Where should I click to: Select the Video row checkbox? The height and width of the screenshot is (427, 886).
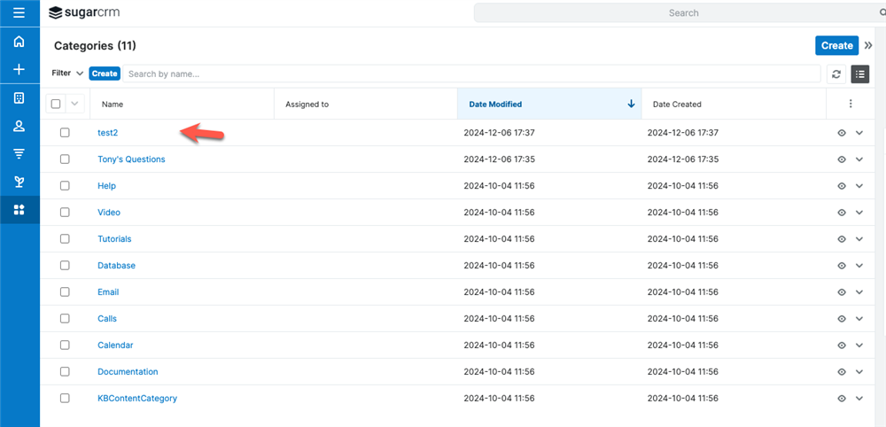click(65, 213)
